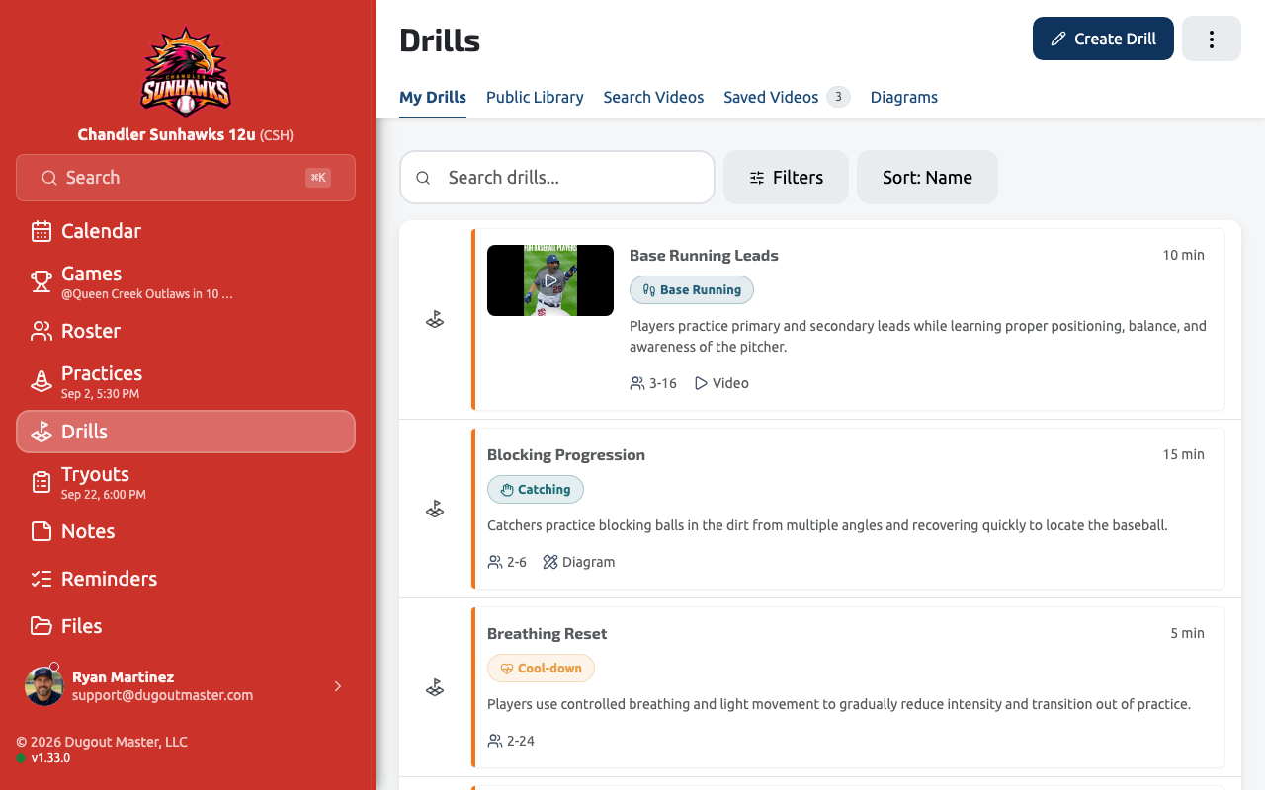Click the support@dugoutmaster.com email text
The width and height of the screenshot is (1265, 790).
click(162, 695)
